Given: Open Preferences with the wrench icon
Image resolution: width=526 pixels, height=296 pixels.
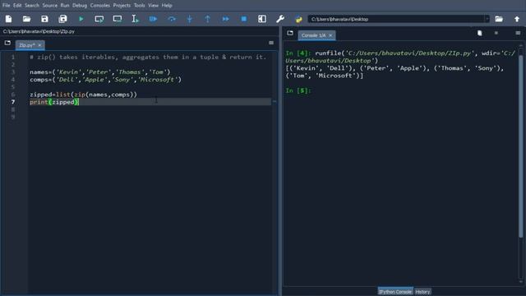Looking at the screenshot, I should click(280, 19).
